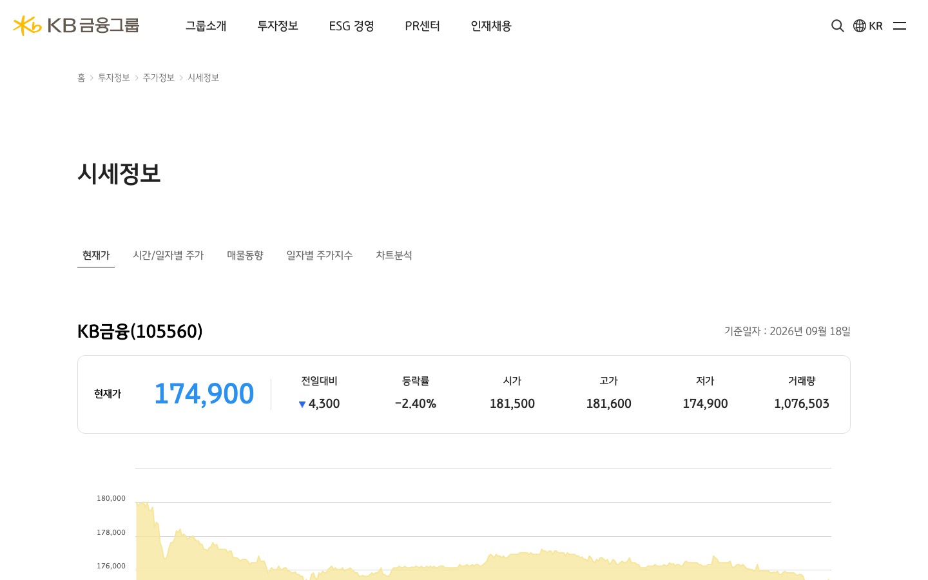Click the 178,000 chart axis label
The image size is (928, 580).
(111, 532)
